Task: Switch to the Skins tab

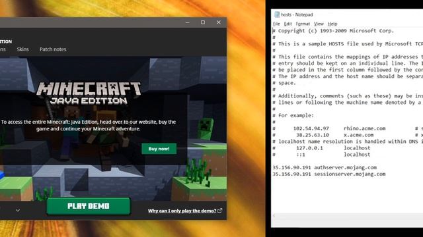Action: [22, 49]
